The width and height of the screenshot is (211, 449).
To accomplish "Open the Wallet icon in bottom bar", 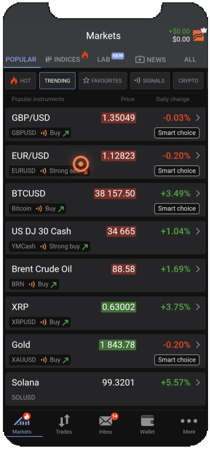I will pyautogui.click(x=147, y=421).
